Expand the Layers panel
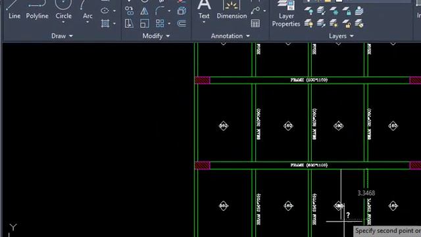The image size is (421, 237). point(341,36)
